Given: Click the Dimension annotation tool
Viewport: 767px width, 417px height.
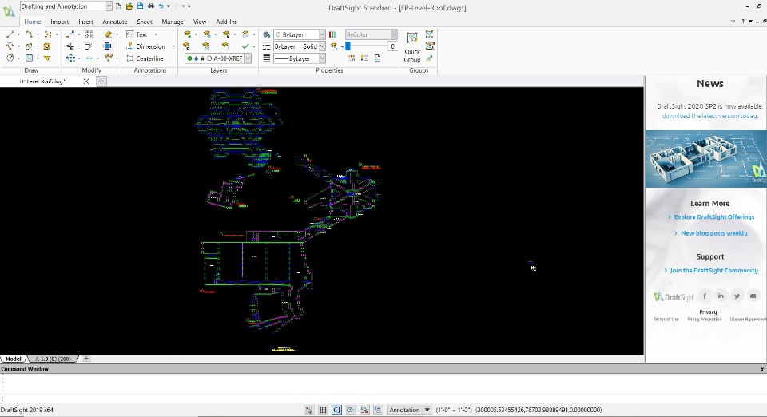Looking at the screenshot, I should [145, 46].
